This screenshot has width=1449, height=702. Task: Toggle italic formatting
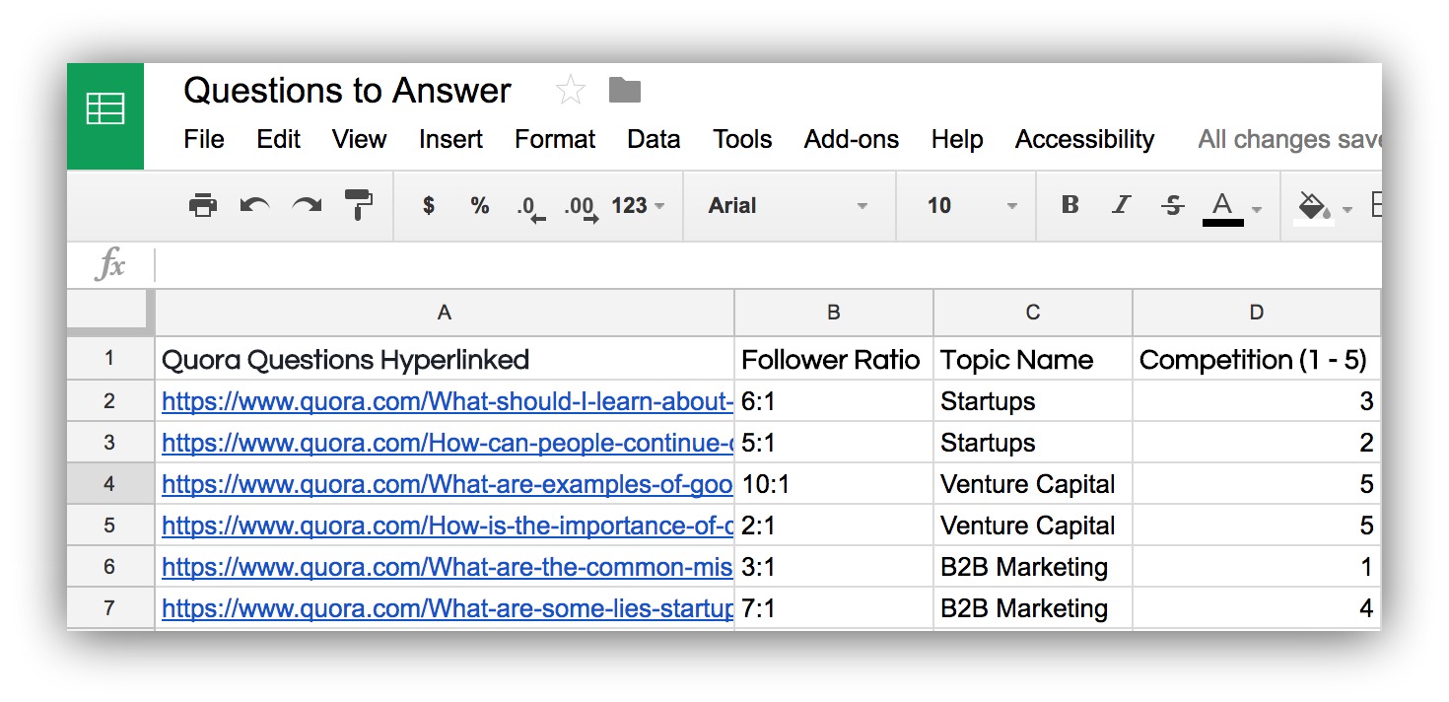point(1121,206)
